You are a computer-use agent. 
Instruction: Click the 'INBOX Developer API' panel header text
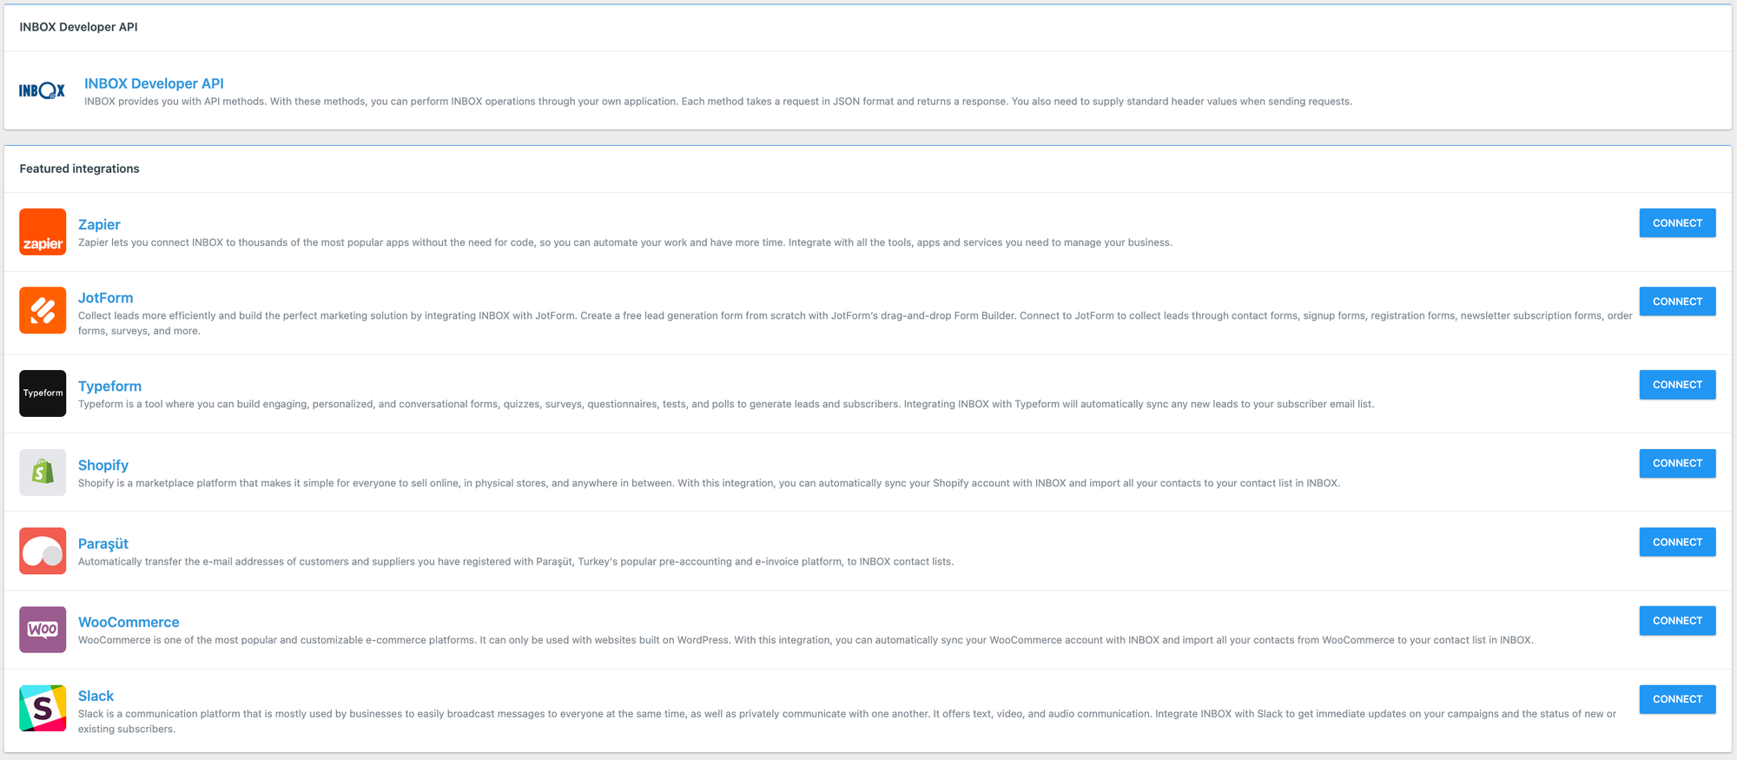78,27
